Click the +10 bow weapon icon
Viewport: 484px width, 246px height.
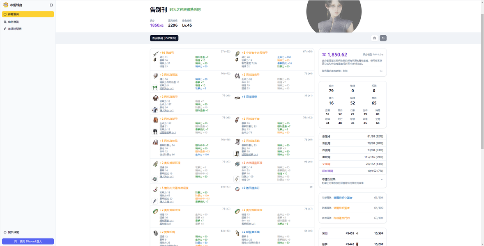(155, 53)
